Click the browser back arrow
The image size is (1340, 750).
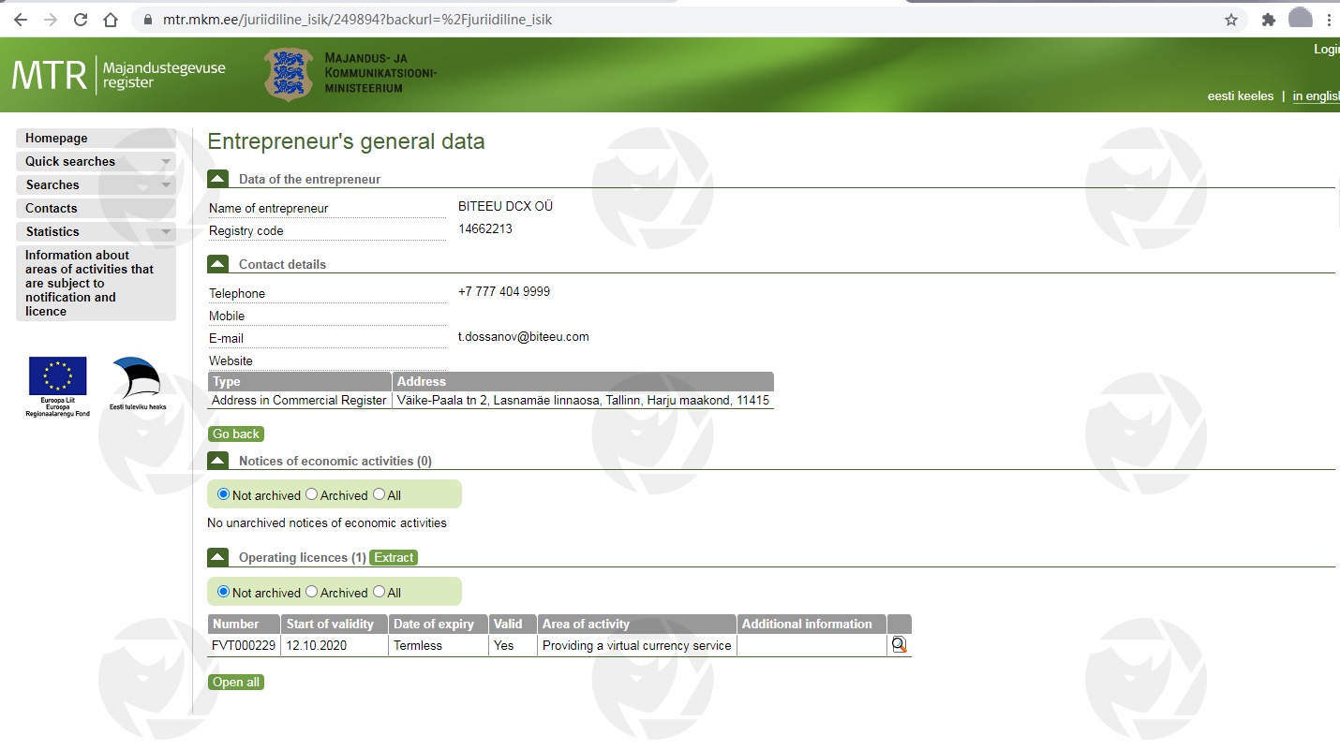tap(20, 20)
